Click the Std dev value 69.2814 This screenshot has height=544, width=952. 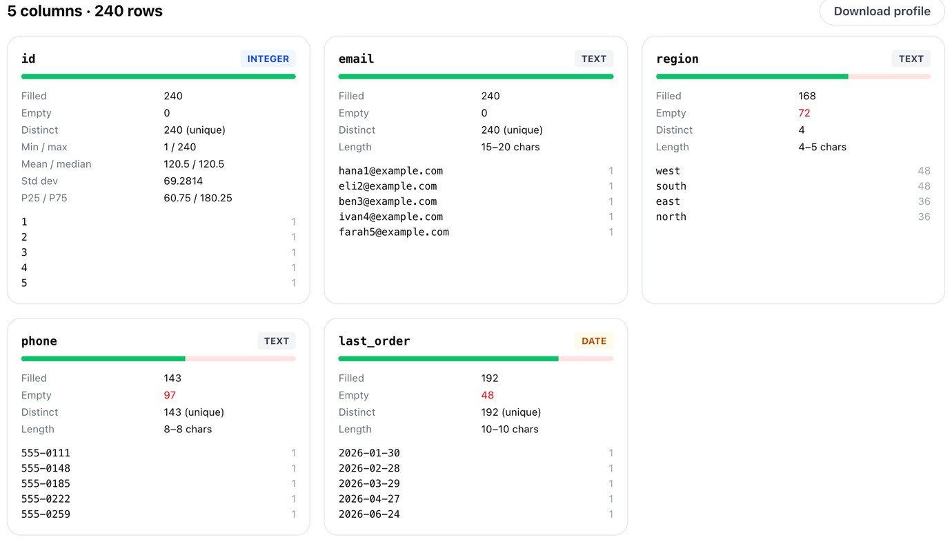[184, 181]
